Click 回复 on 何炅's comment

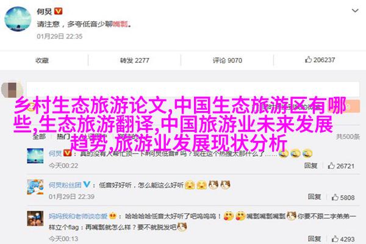click(310, 165)
